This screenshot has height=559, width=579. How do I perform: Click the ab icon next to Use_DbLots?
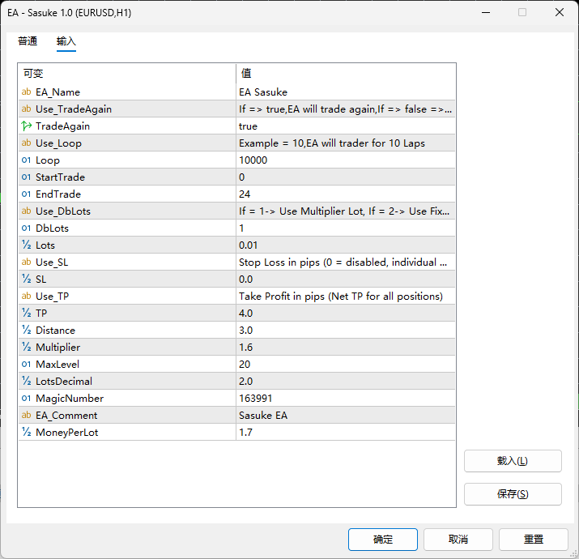coord(26,211)
